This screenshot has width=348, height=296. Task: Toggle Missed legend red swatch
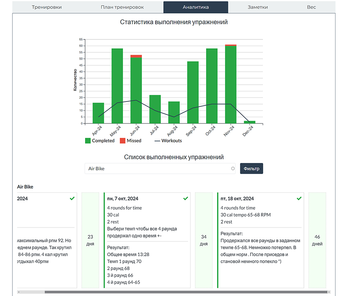(123, 141)
